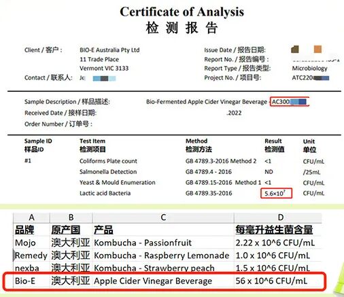Click the 'Issue Date / 报告日期' label
This screenshot has width=344, height=297.
(x=235, y=50)
